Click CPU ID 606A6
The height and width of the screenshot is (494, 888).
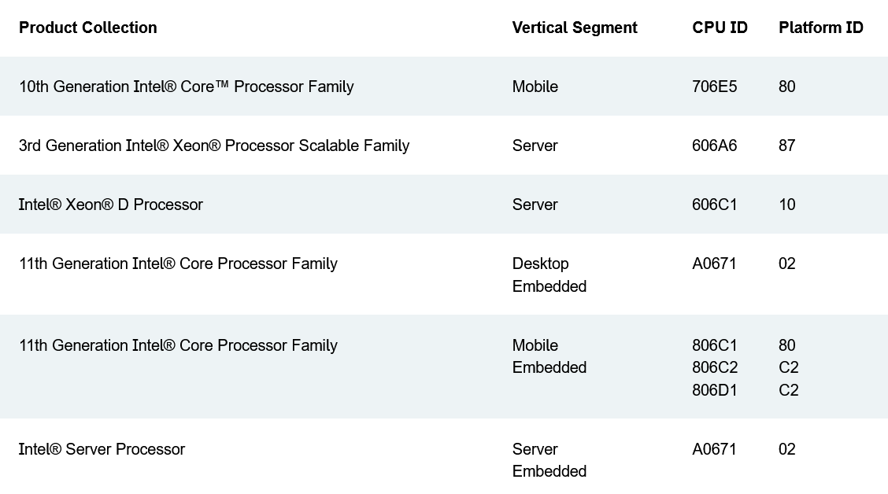[x=714, y=146]
